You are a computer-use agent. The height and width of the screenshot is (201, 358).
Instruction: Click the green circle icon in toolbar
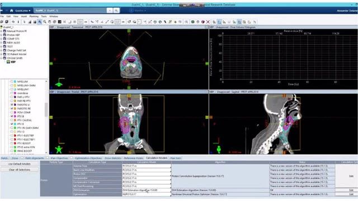coord(192,22)
